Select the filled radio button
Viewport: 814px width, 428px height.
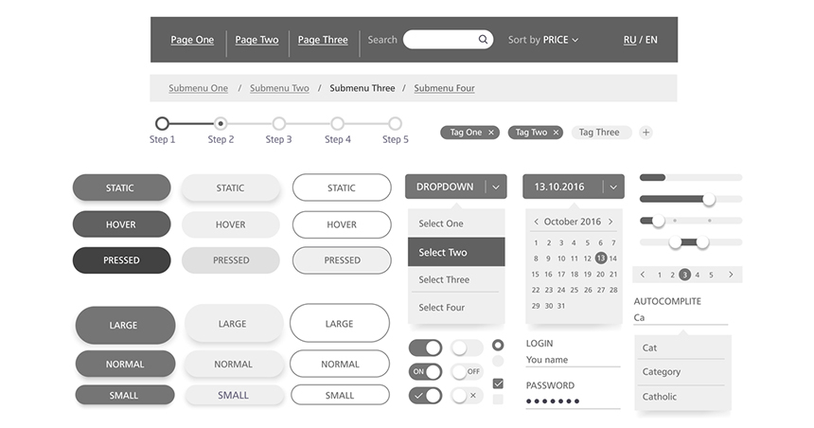[498, 345]
